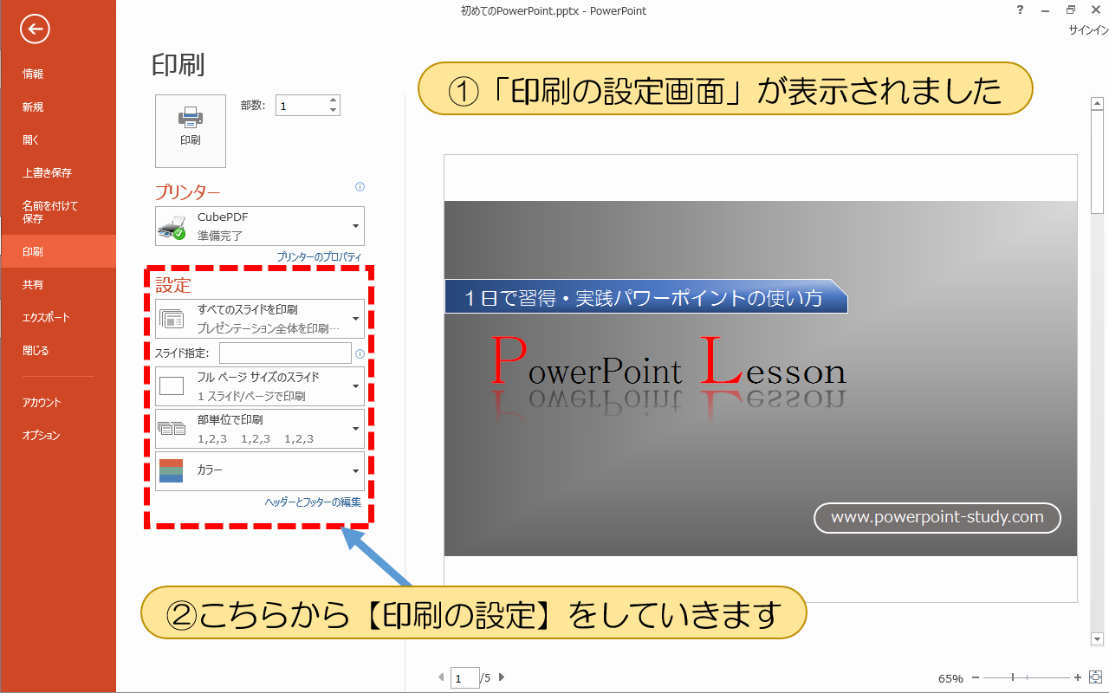The image size is (1109, 693).
Task: Click the zoom slider handle
Action: (x=1013, y=678)
